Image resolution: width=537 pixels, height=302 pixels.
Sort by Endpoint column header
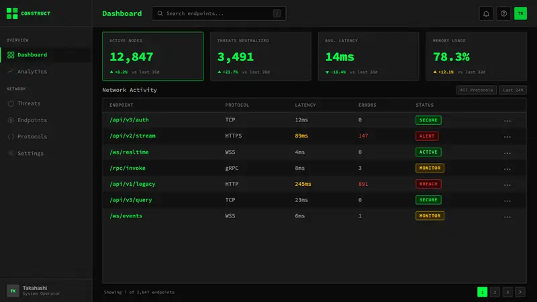(121, 105)
